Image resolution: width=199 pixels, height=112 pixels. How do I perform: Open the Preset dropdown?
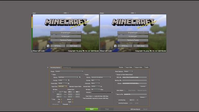69,71
